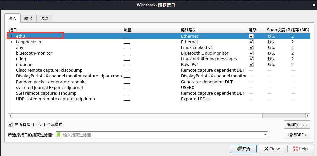Open the 选项 tab
The image size is (317, 156).
coord(44,19)
